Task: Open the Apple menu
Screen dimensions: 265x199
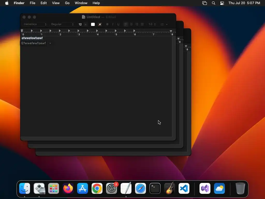Action: coord(7,3)
